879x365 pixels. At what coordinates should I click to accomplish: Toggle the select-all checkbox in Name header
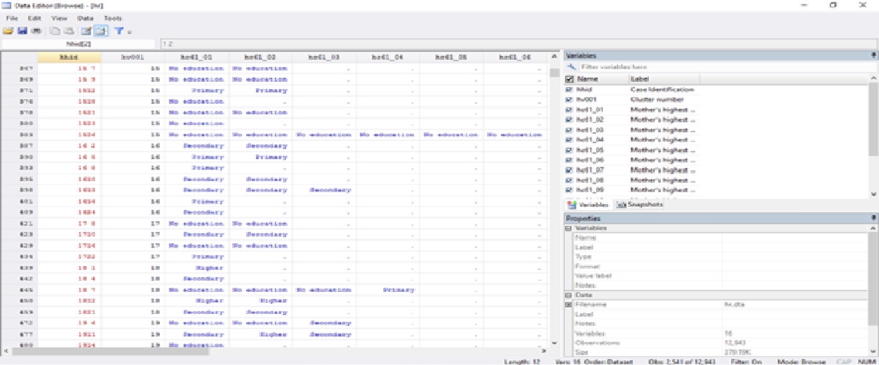coord(569,79)
